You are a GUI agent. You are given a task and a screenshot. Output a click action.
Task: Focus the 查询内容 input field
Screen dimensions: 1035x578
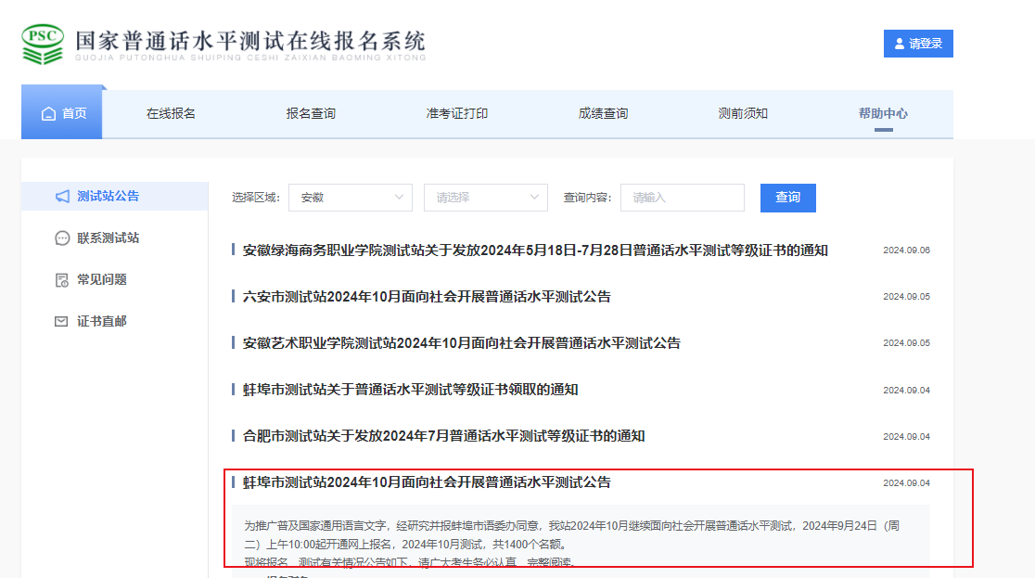[683, 198]
